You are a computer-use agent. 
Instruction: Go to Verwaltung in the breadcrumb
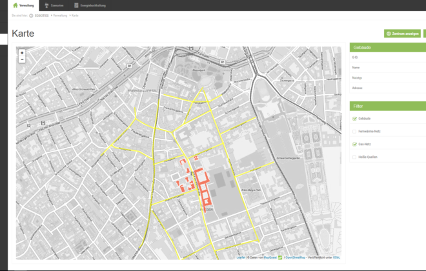60,15
